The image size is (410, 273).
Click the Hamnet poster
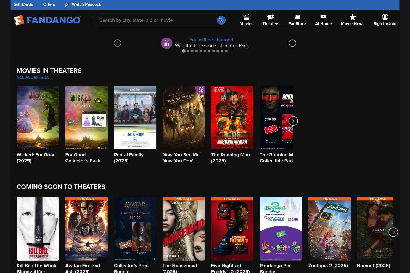point(375,229)
